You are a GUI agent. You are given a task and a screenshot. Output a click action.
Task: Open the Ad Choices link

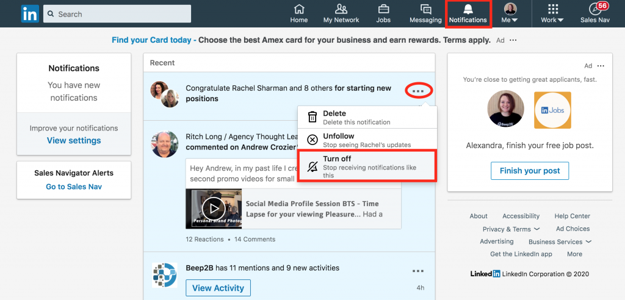(573, 229)
